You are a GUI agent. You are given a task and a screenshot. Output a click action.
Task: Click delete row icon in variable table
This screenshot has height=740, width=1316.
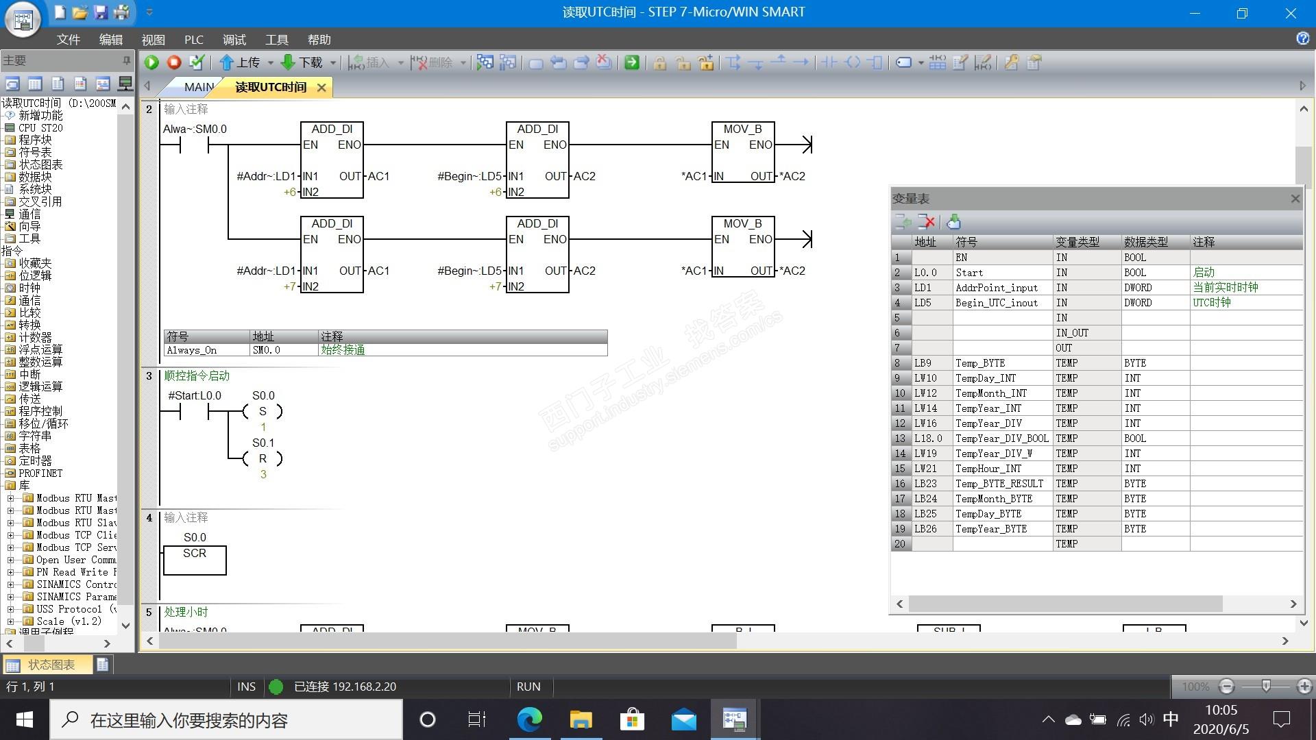point(927,222)
